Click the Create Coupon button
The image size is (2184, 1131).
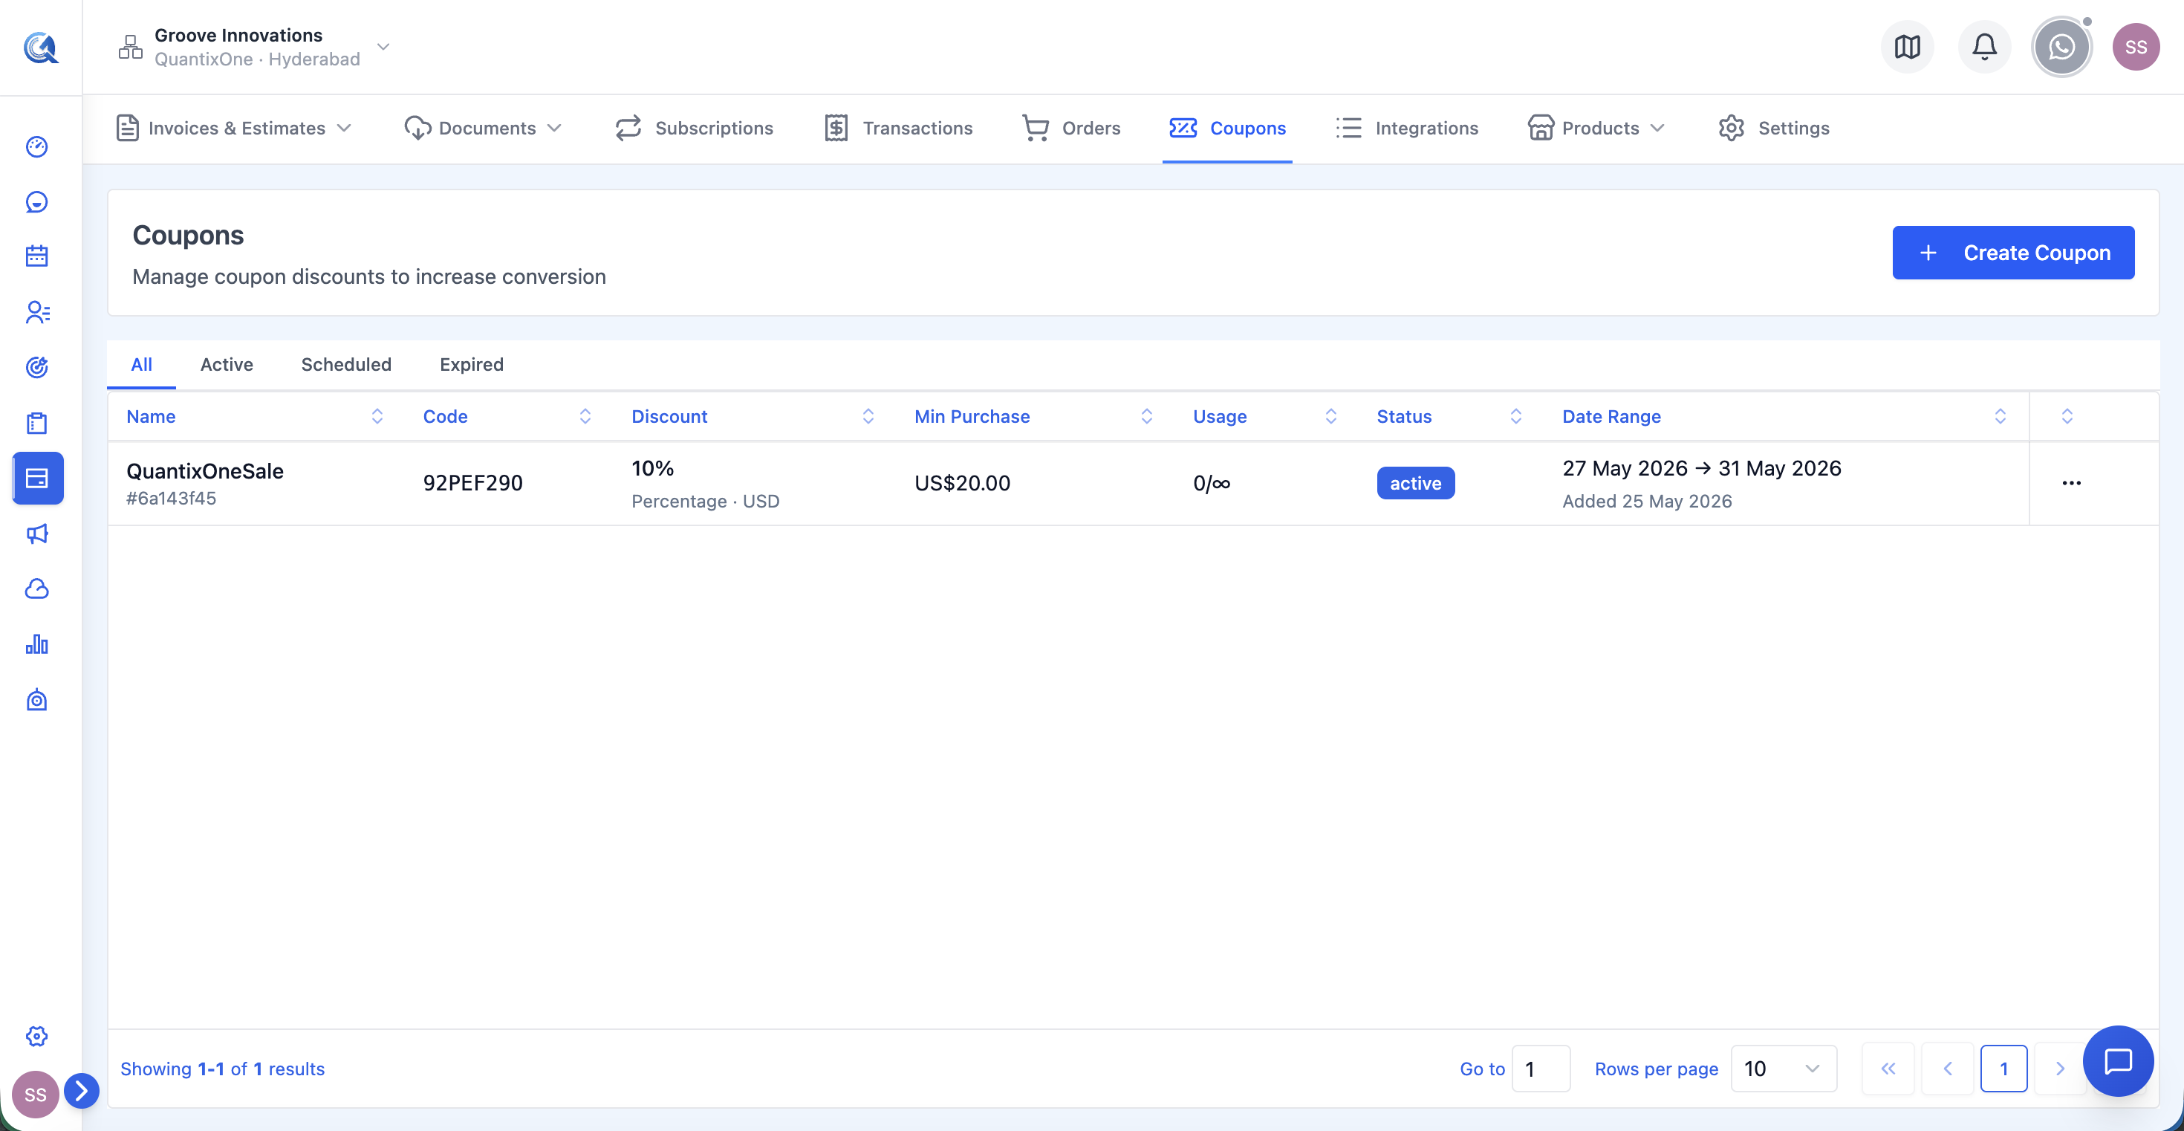coord(2012,253)
